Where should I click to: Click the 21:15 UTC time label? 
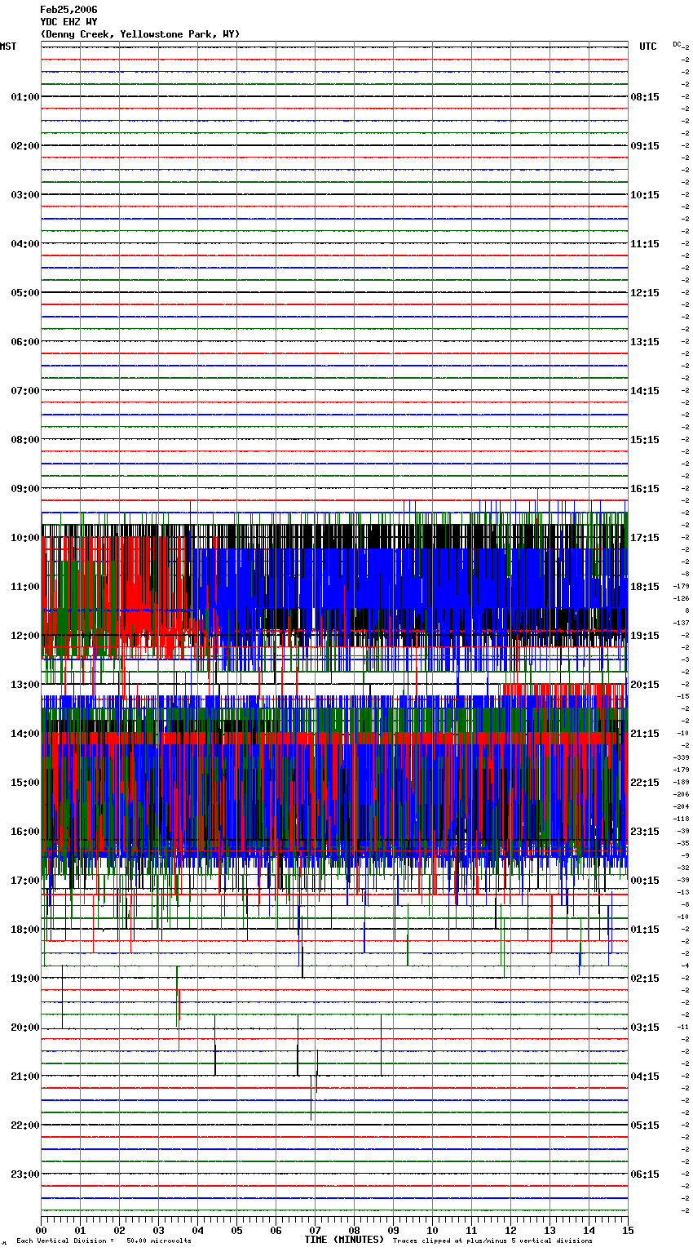(645, 734)
